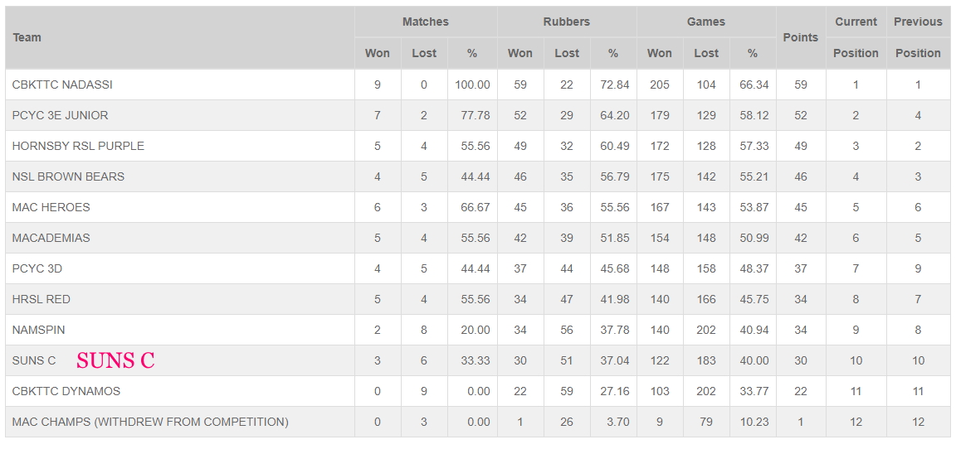Image resolution: width=956 pixels, height=454 pixels.
Task: Click the Current Position column header
Action: pyautogui.click(x=856, y=38)
